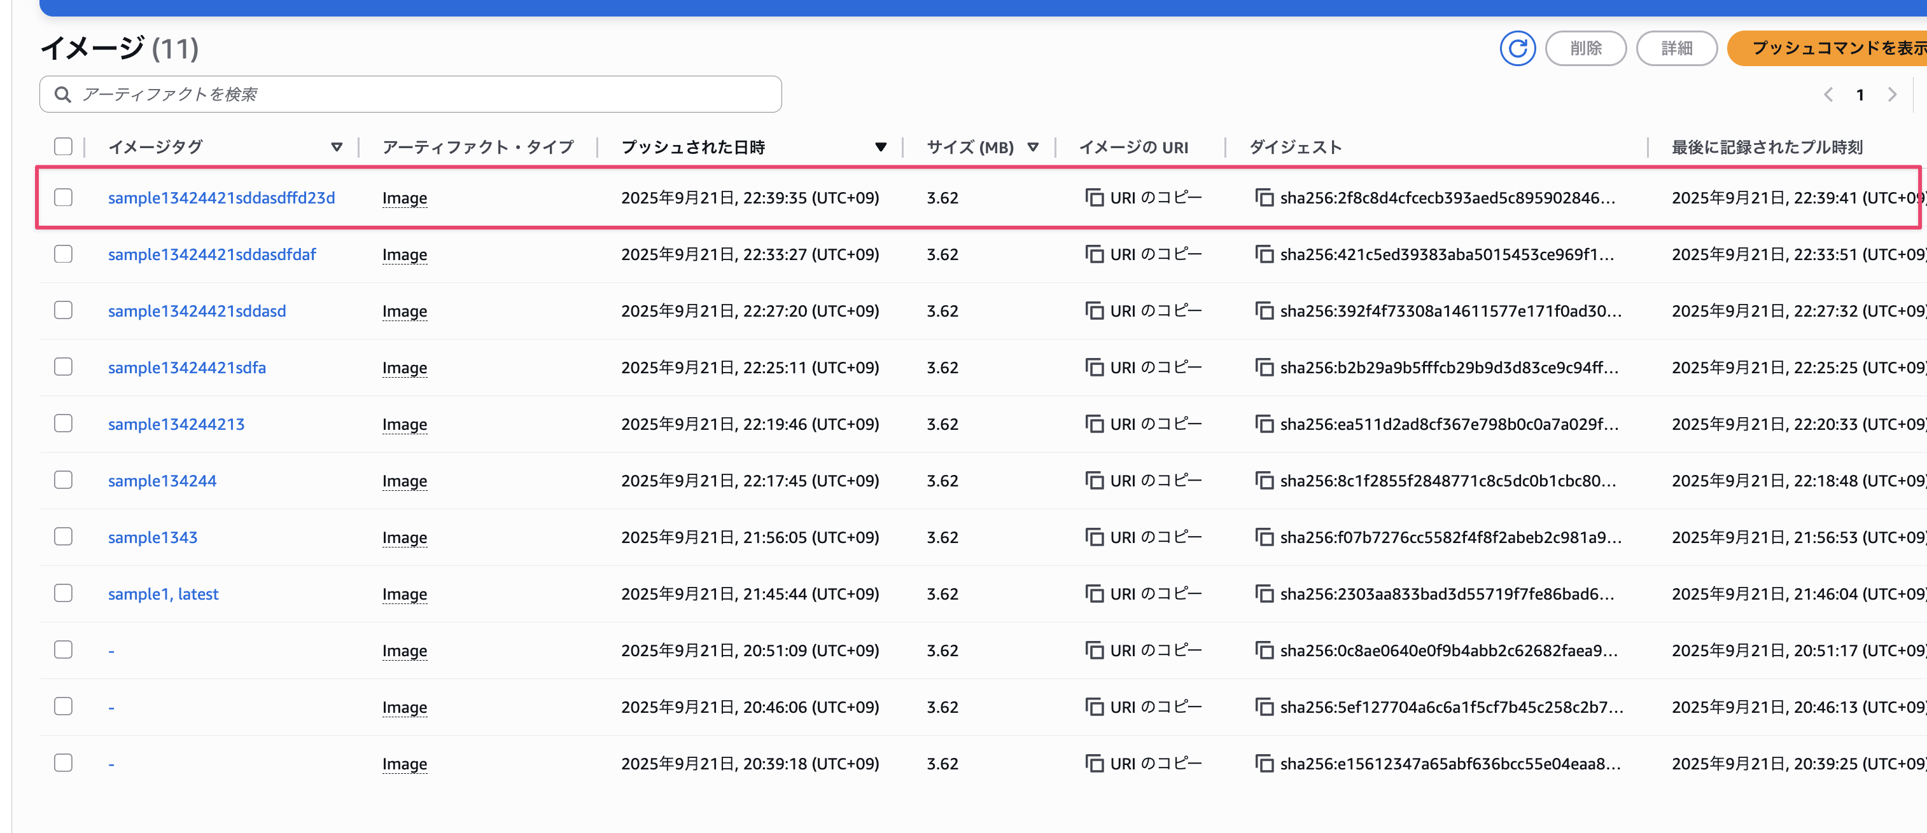
Task: Click the 削除 button
Action: point(1585,48)
